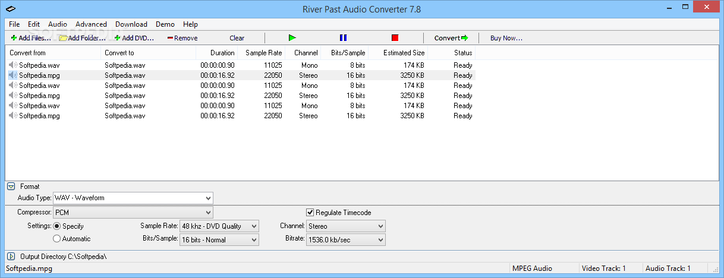Open the Buy Now link
Screen dimensions: 724x278
(506, 38)
